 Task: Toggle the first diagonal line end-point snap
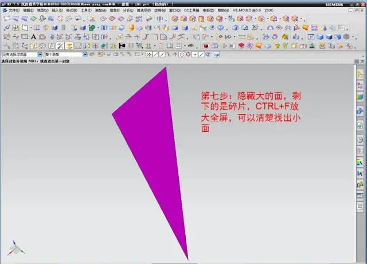click(155, 55)
